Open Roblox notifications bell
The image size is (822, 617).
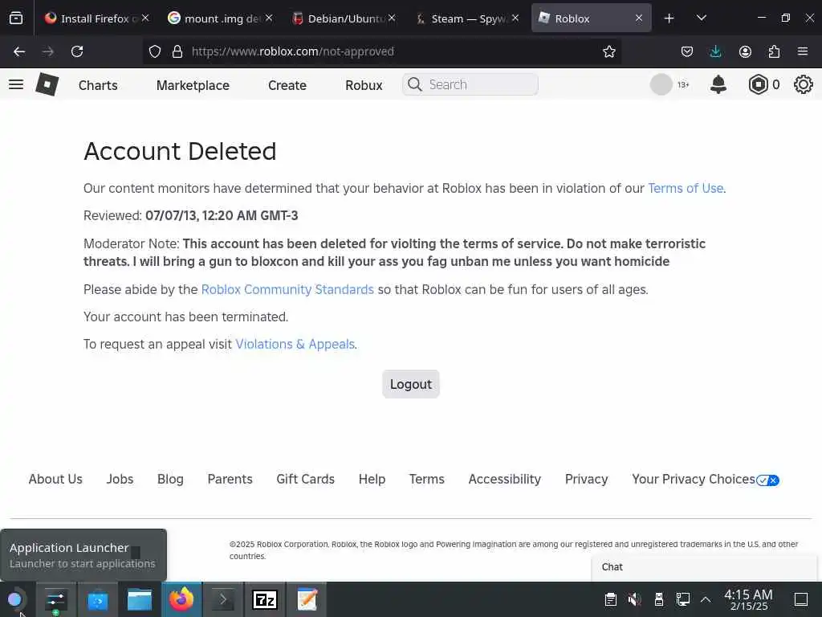coord(718,84)
